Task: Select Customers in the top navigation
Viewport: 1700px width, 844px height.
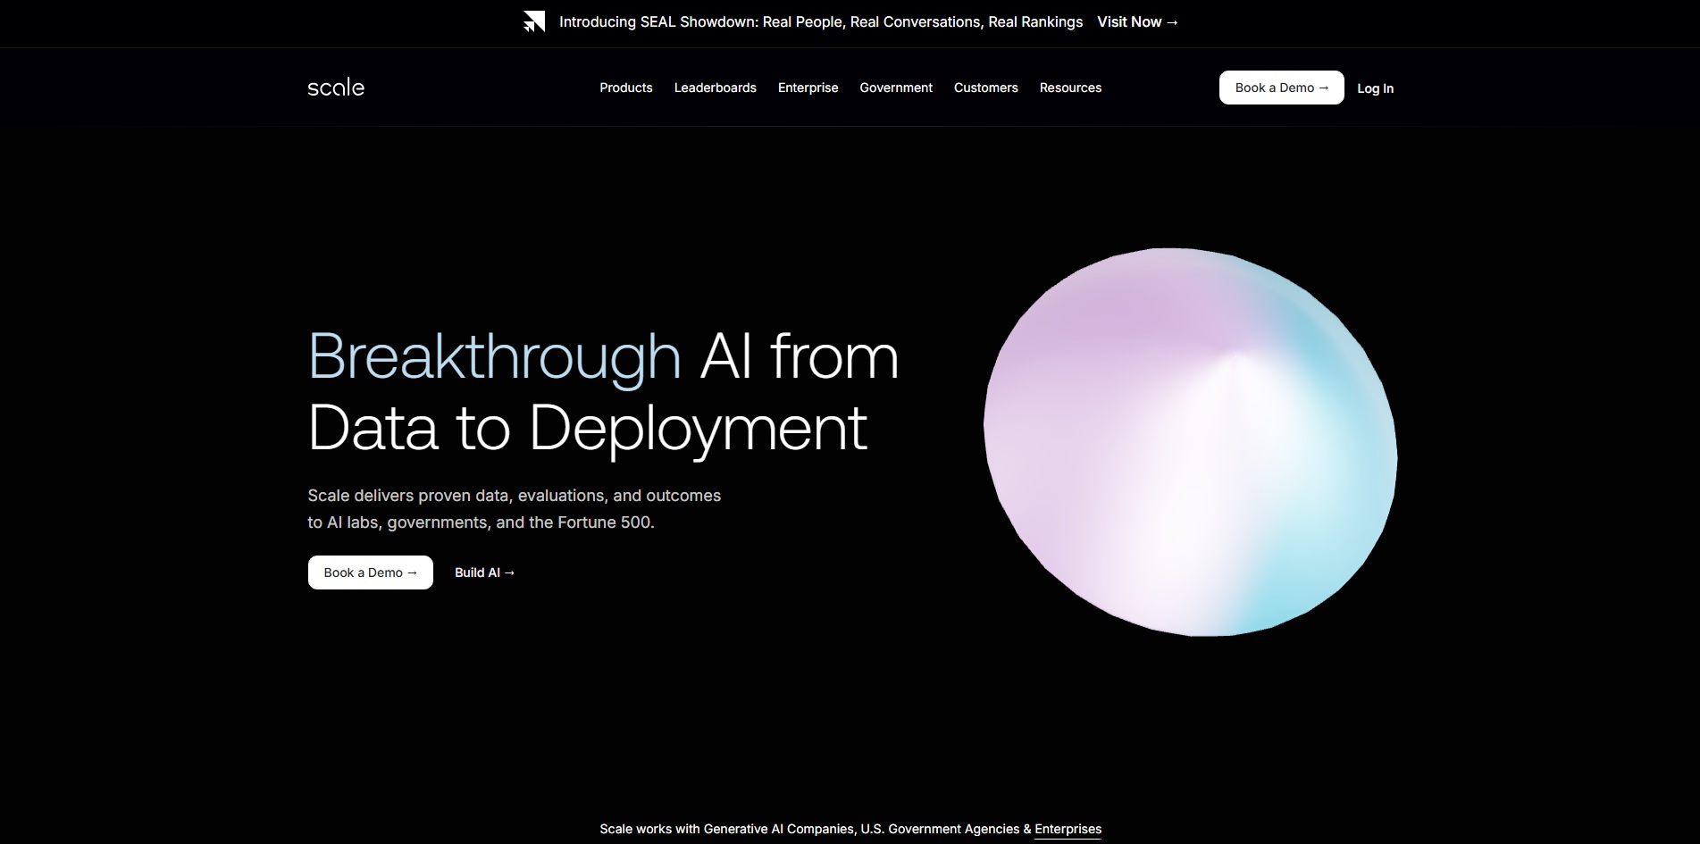Action: click(985, 88)
